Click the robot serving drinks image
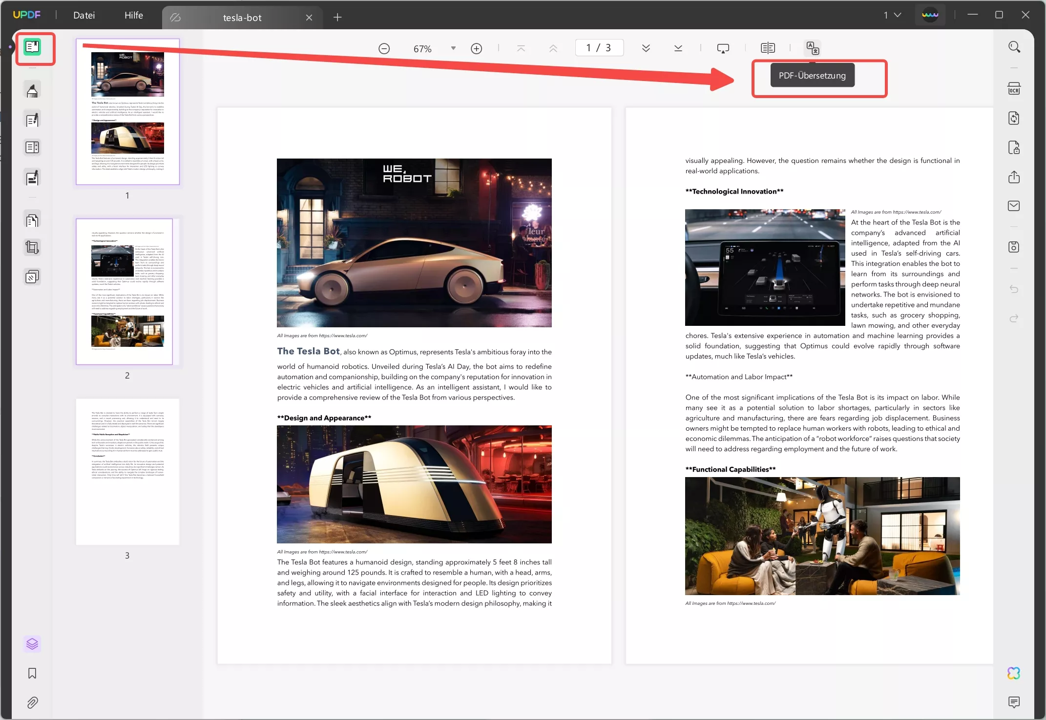Viewport: 1046px width, 720px height. pos(823,536)
